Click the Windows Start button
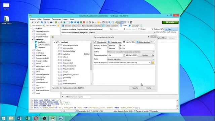 click(x=3, y=118)
